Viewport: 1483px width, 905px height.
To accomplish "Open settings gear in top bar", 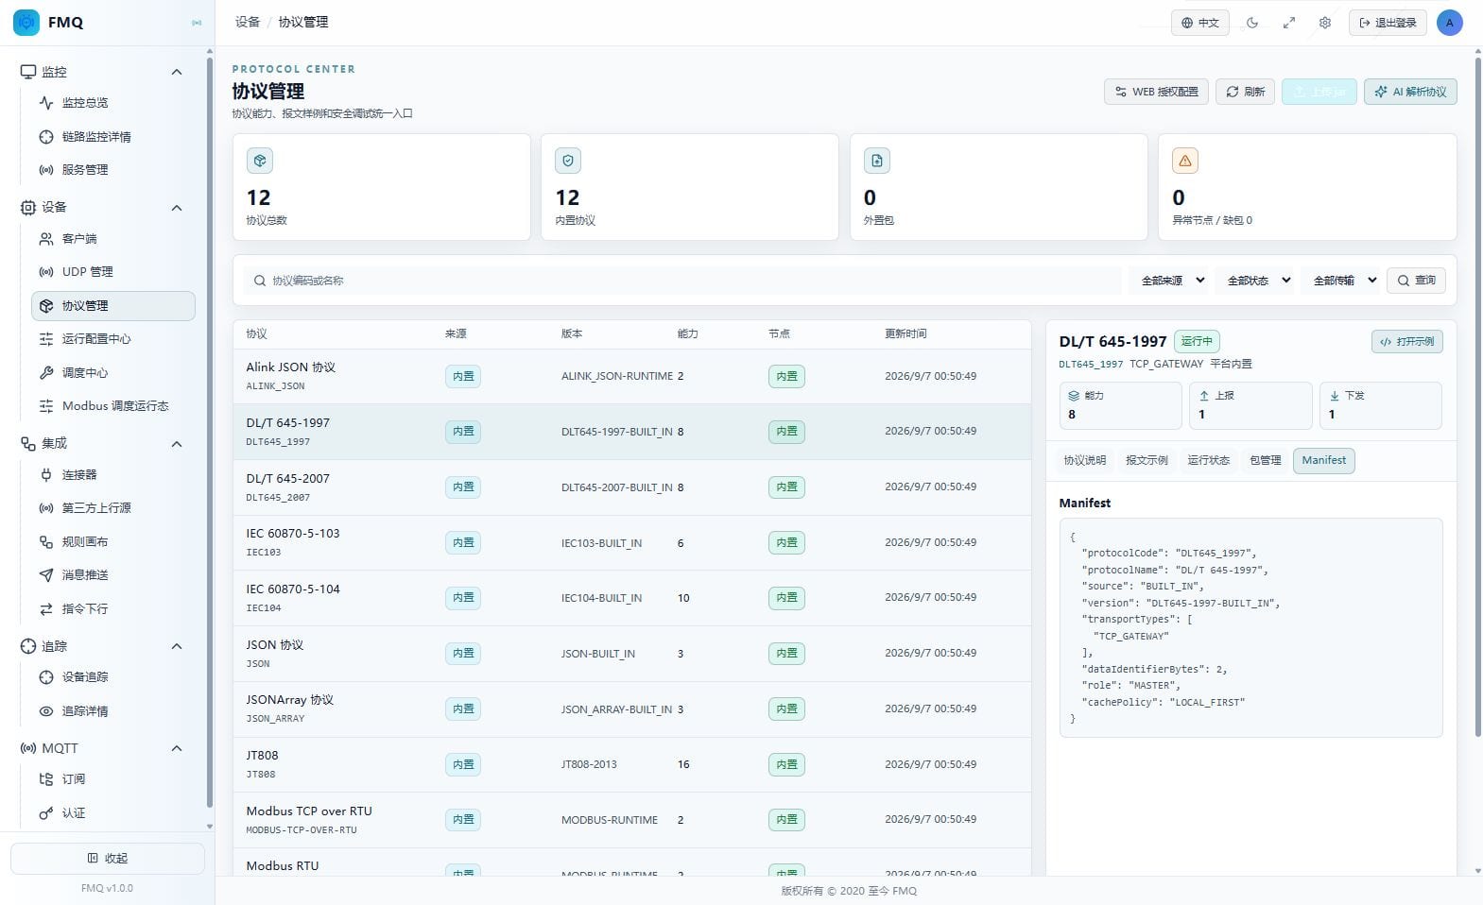I will 1325,23.
